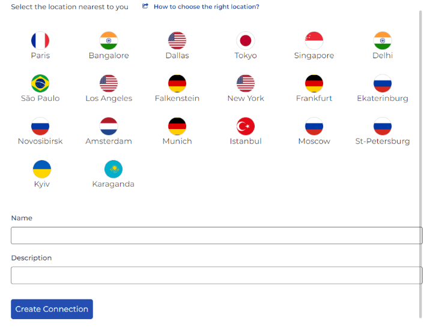This screenshot has height=333, width=430.
Task: Select Tokyo as the location
Action: click(x=246, y=41)
